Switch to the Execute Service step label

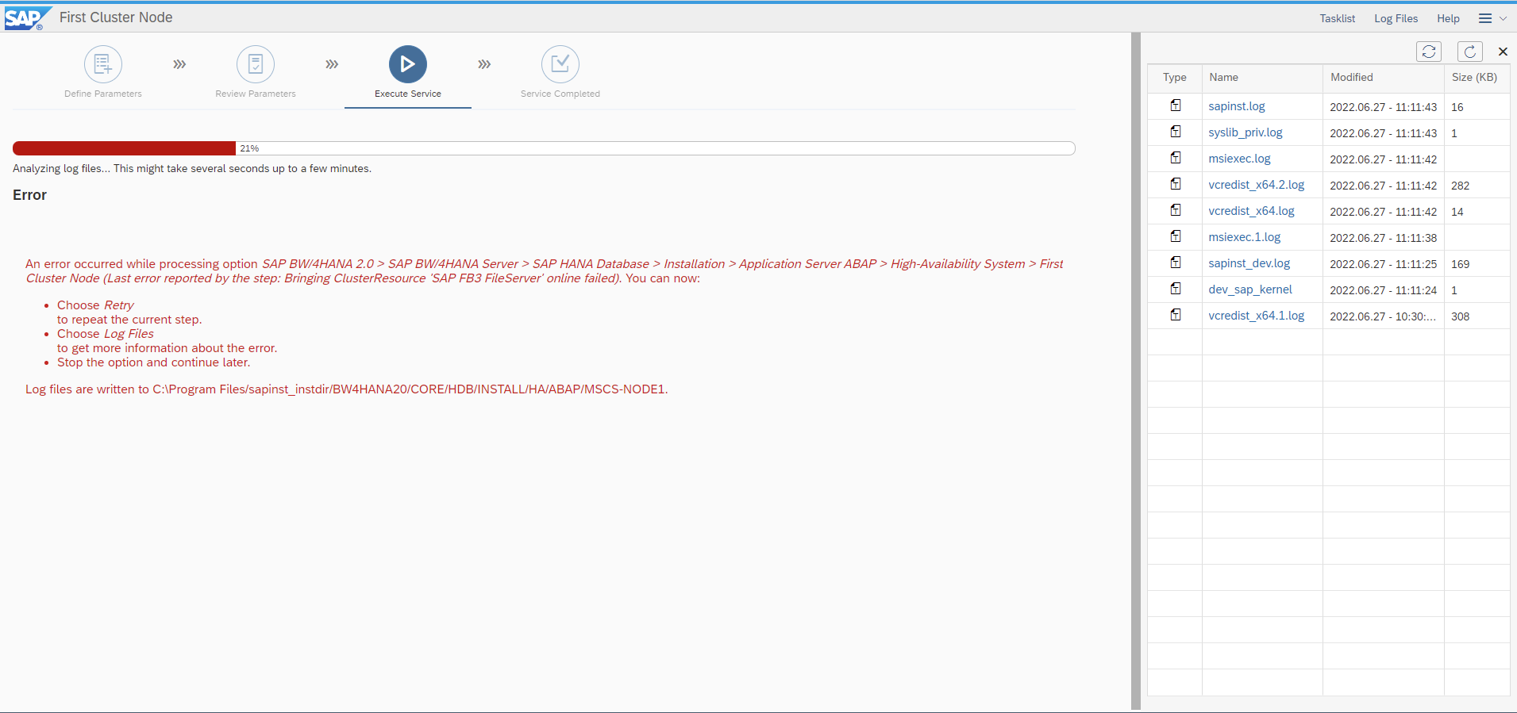(x=408, y=94)
